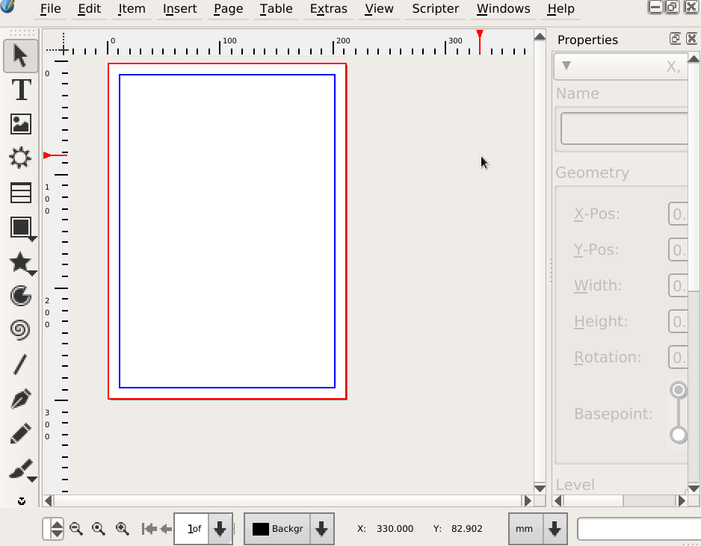Select the Table tool
This screenshot has height=546, width=701.
point(21,193)
